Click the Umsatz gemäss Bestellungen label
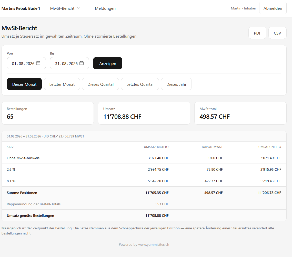The width and height of the screenshot is (292, 257). click(31, 216)
